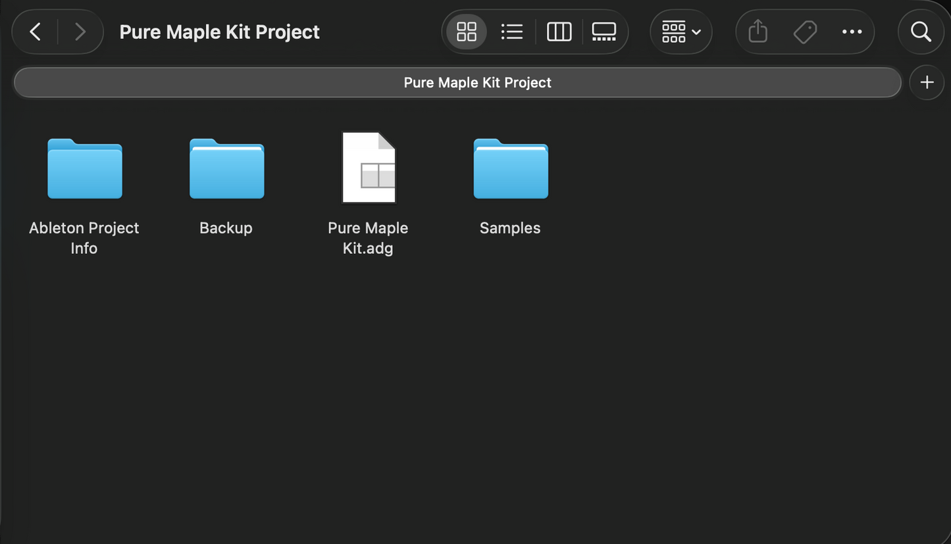This screenshot has height=544, width=951.
Task: Click the 'Pure Maple Kit.adg' file name
Action: click(368, 238)
